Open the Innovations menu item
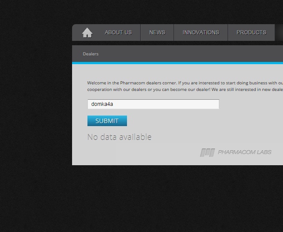The height and width of the screenshot is (232, 283). (x=200, y=33)
